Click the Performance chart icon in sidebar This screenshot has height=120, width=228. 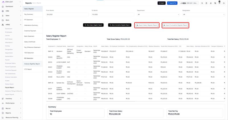[3, 103]
